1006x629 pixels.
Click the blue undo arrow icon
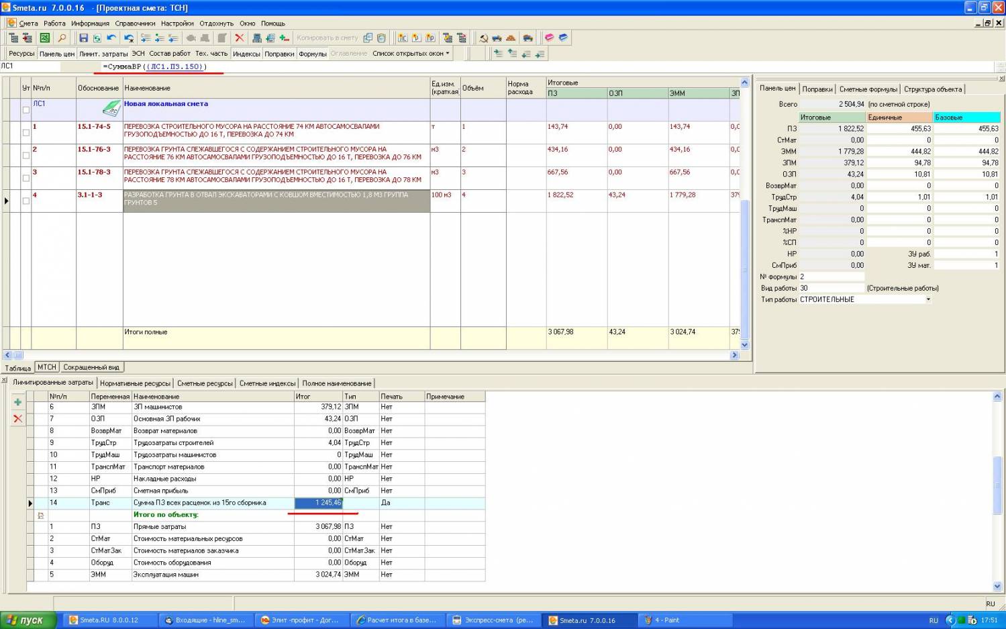click(x=112, y=38)
